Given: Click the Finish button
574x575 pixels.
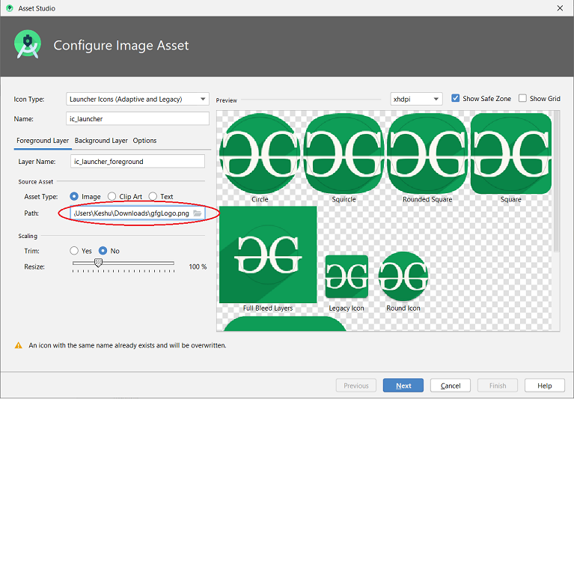Looking at the screenshot, I should coord(498,386).
